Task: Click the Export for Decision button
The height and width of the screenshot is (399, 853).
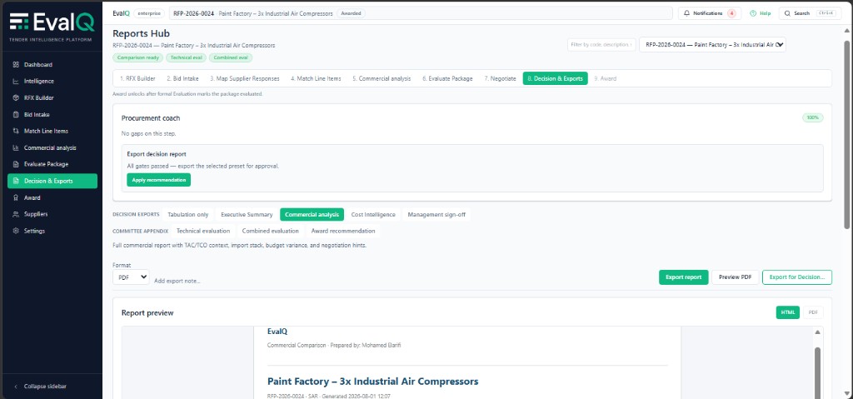Action: coord(797,277)
